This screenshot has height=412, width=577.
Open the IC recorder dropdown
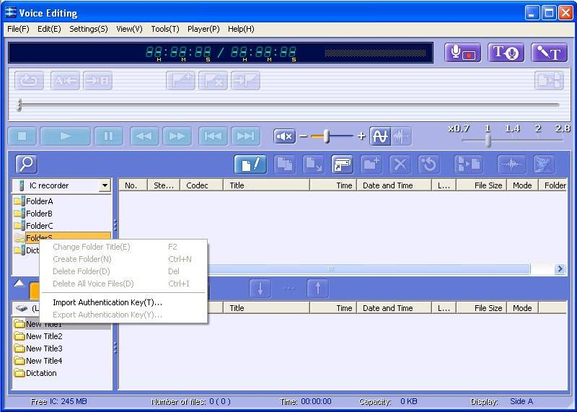(105, 185)
